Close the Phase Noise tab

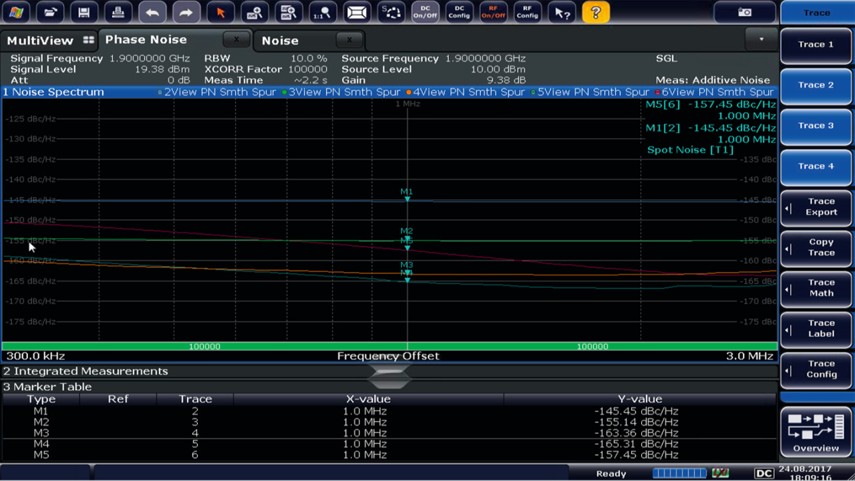coord(236,40)
